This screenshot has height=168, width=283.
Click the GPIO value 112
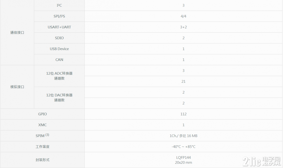pyautogui.click(x=183, y=114)
